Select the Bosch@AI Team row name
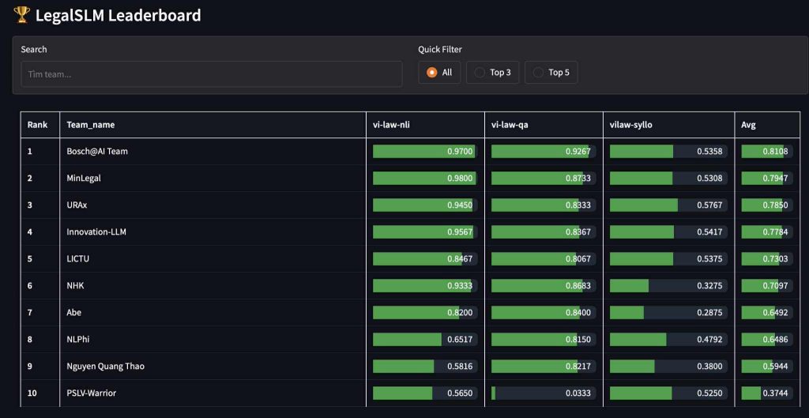 [96, 152]
